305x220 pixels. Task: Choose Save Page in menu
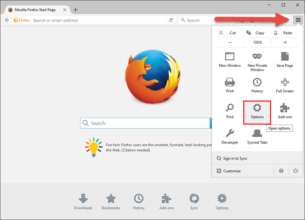pyautogui.click(x=285, y=60)
